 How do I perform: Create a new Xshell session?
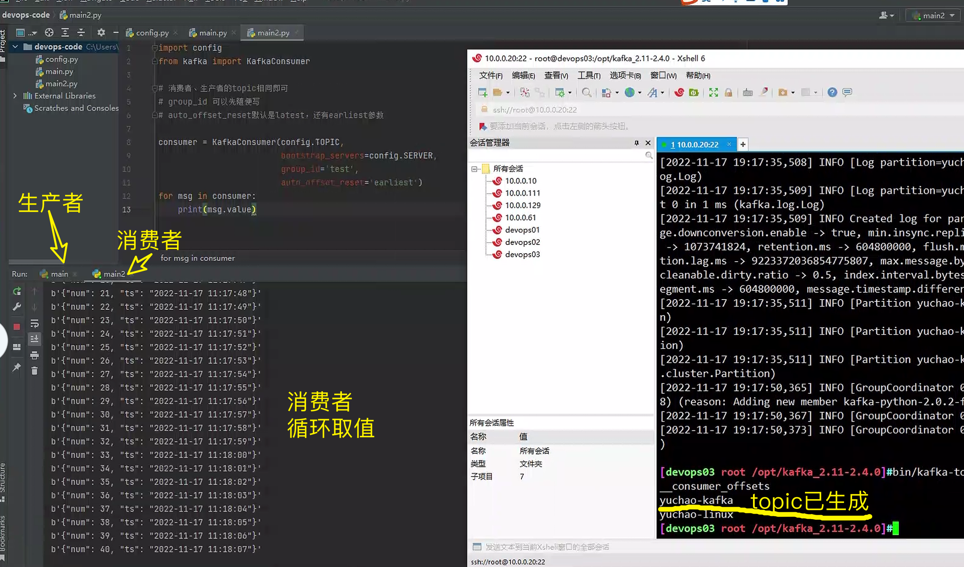(482, 92)
